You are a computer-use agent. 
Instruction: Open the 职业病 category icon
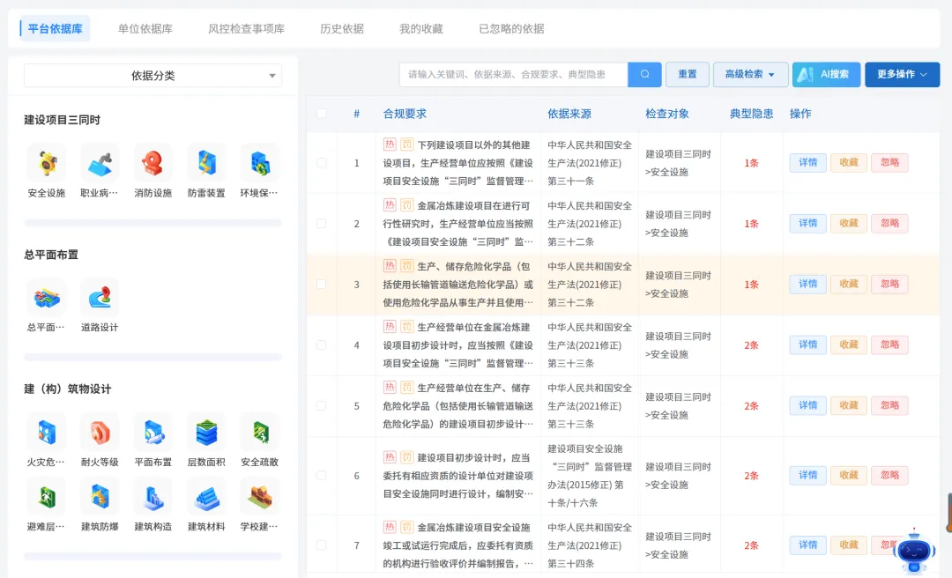[100, 163]
